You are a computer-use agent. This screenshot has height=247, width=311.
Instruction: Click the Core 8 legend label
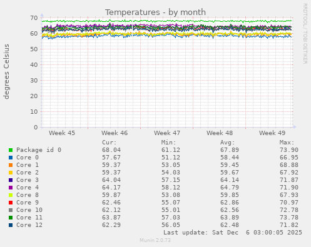pyautogui.click(x=28, y=195)
